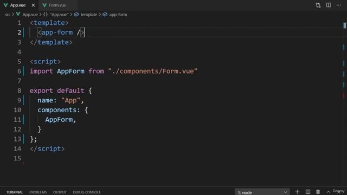Click the Vue icon on the Form.vue tab
Image resolution: width=347 pixels, height=195 pixels.
tap(44, 5)
